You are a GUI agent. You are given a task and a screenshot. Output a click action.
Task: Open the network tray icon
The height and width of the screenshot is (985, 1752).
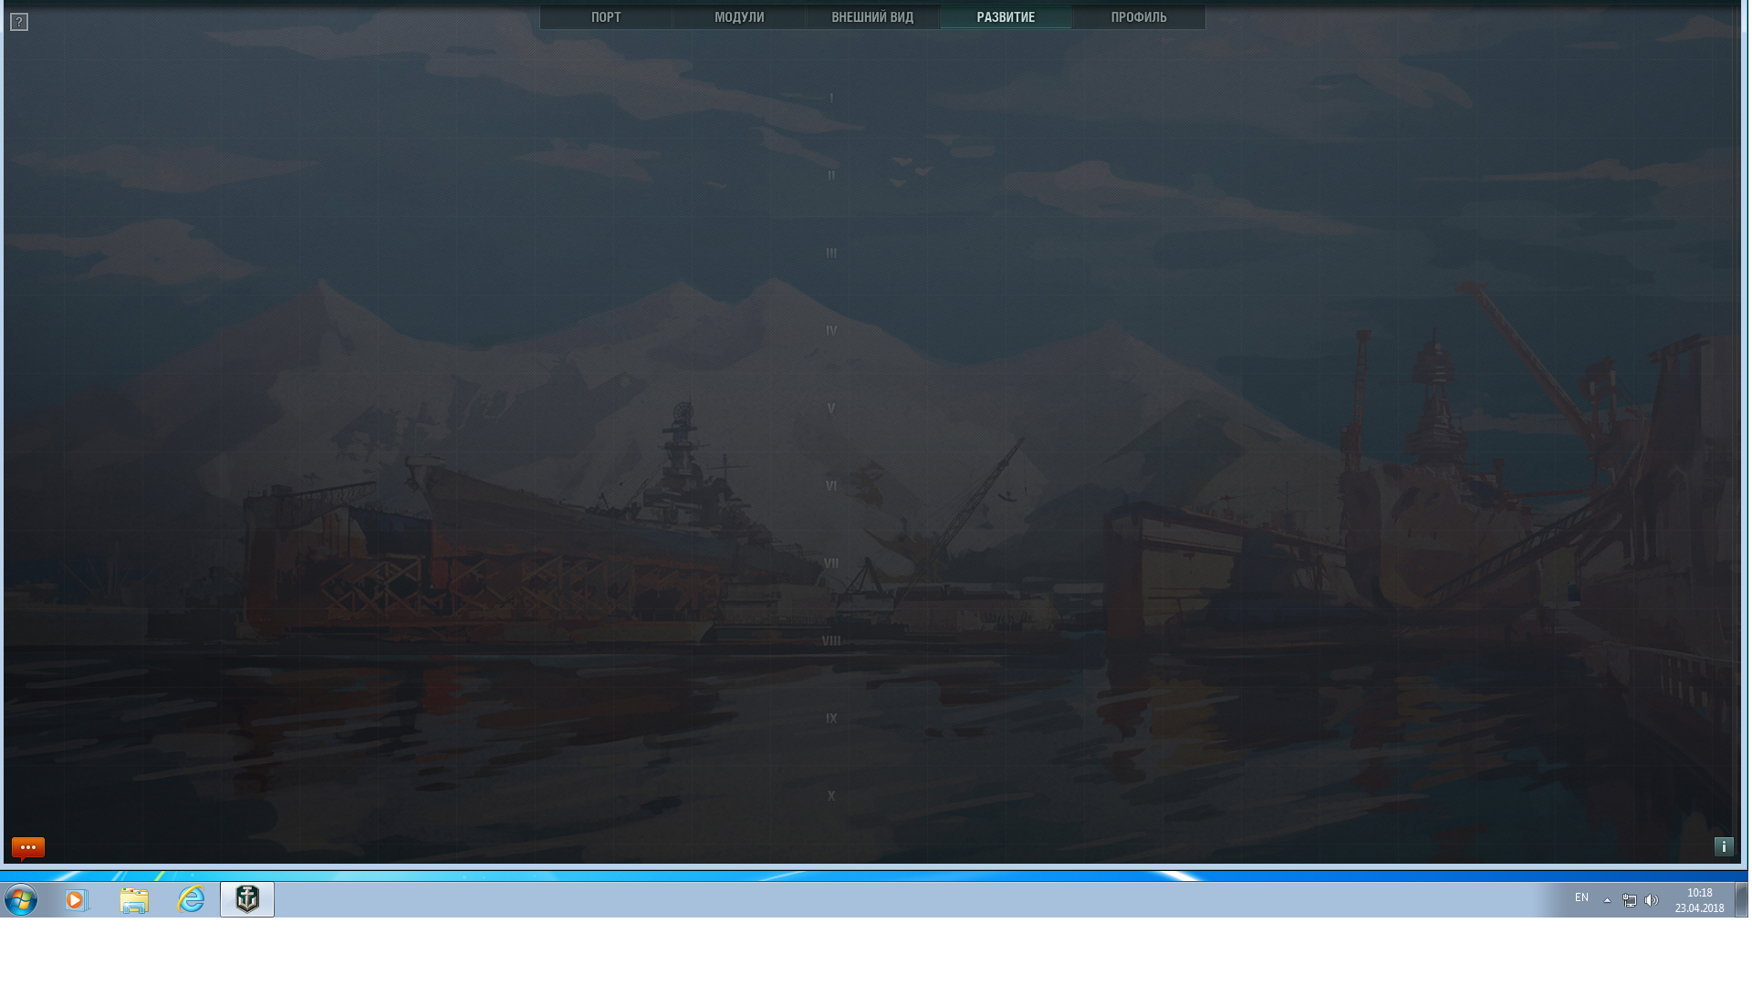tap(1630, 900)
